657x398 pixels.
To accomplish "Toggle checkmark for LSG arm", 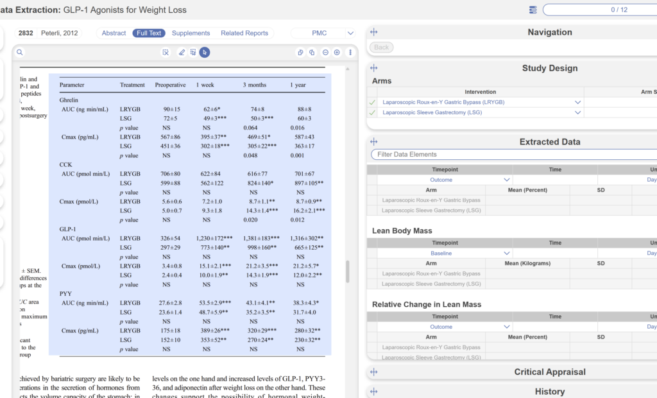I will point(372,112).
